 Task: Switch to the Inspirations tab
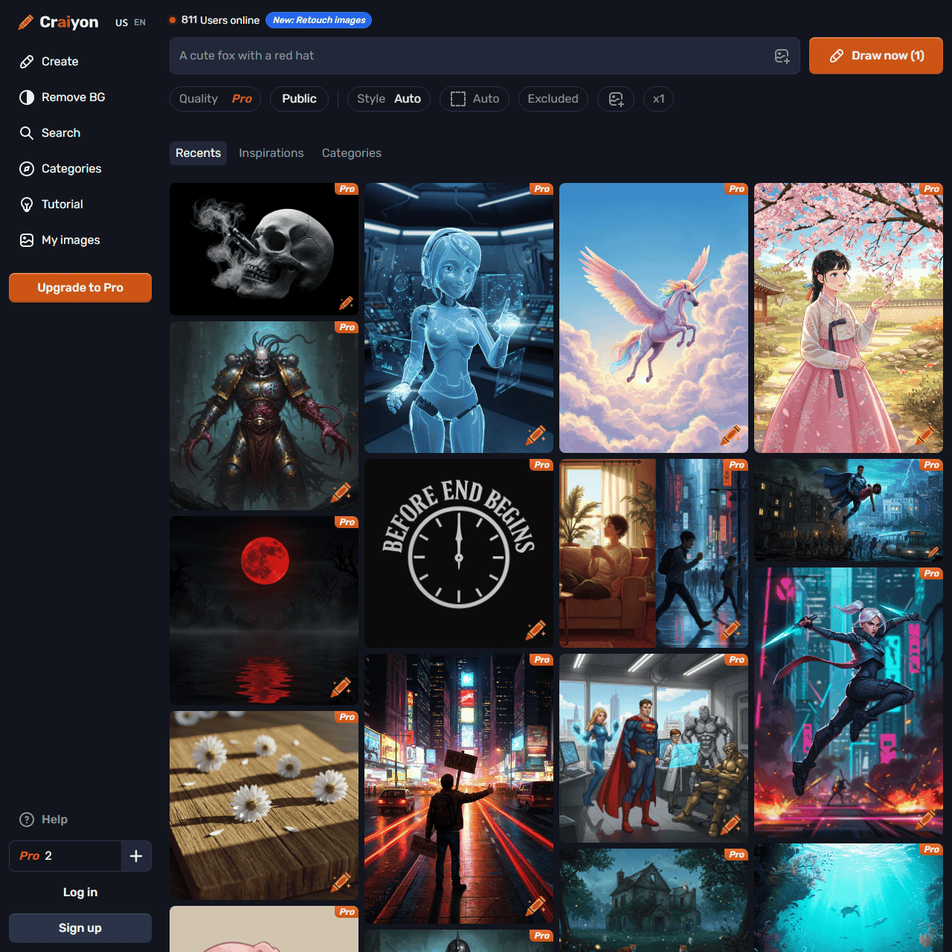(x=271, y=153)
